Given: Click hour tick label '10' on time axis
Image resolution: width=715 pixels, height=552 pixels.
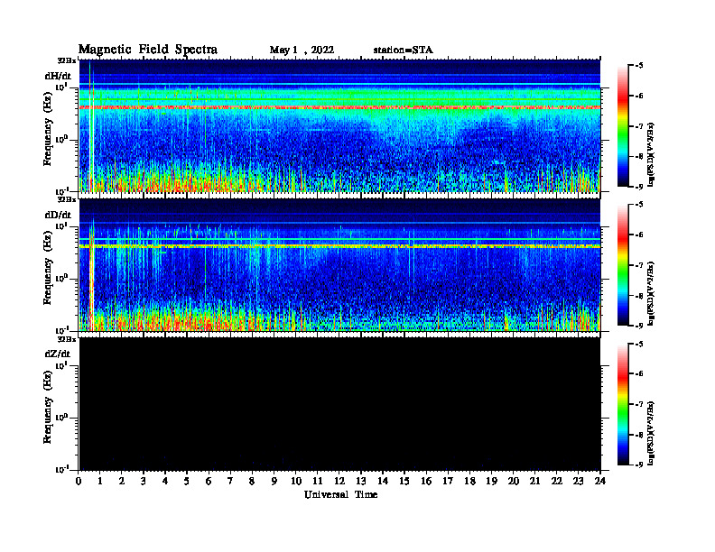Looking at the screenshot, I should click(296, 482).
